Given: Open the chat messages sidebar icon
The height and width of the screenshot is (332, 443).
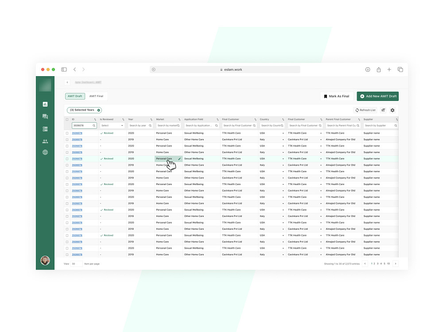Looking at the screenshot, I should 45,116.
